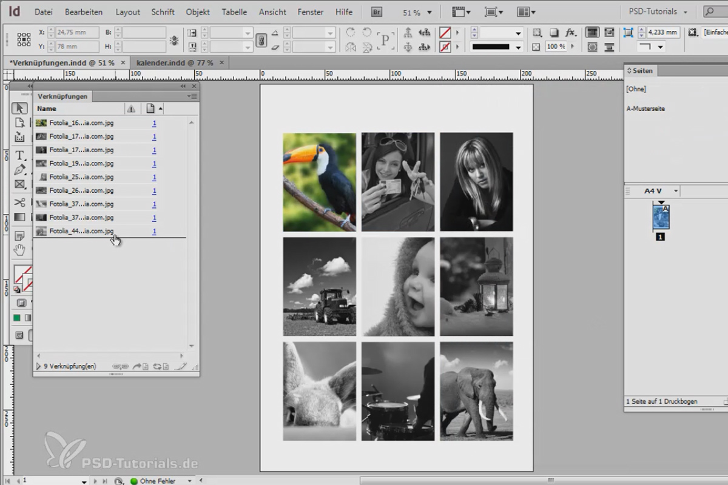Toggle constrain proportions for scaling chain
The height and width of the screenshot is (485, 728).
261,40
